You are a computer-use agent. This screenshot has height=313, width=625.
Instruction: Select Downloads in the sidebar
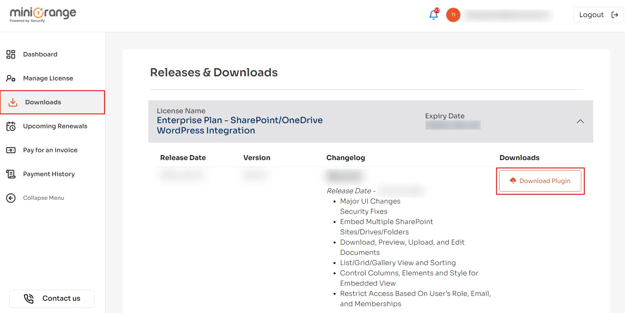point(53,102)
